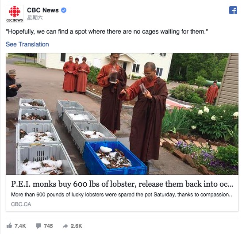242x234 pixels.
Task: Open the CBC News page name link
Action: (43, 10)
